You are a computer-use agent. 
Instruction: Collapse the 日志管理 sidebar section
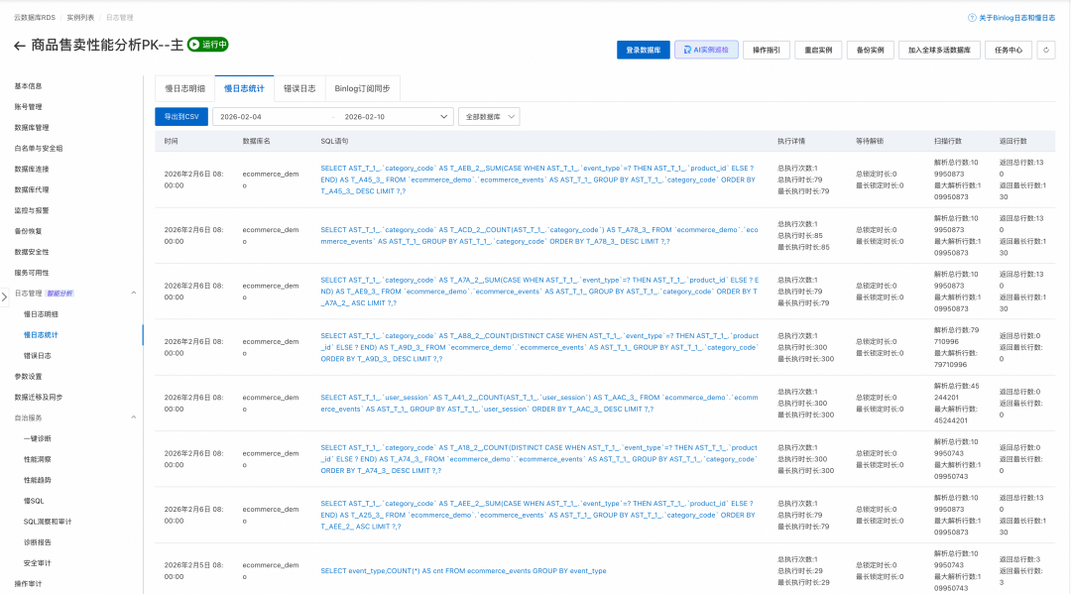click(x=134, y=293)
